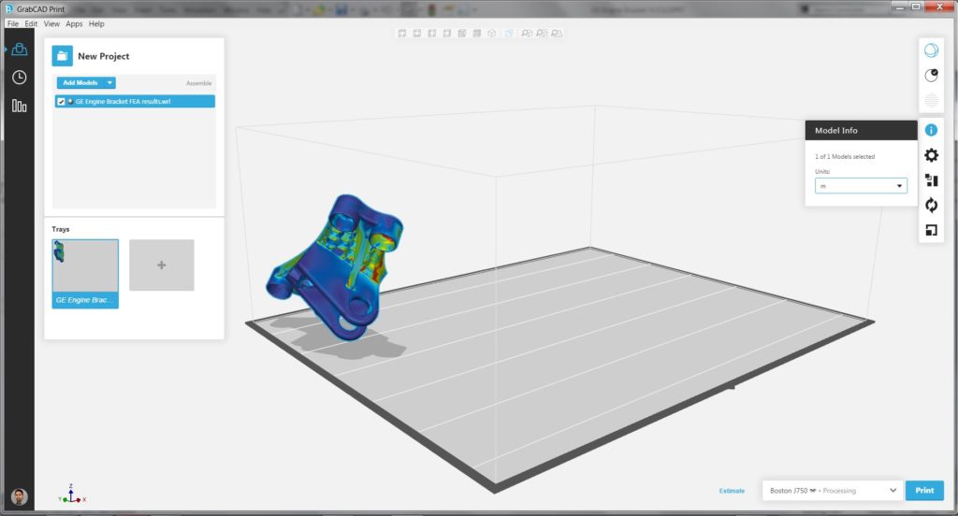The height and width of the screenshot is (516, 958).
Task: Select GE Engine Bracket FEA results.wrl row
Action: tap(135, 101)
